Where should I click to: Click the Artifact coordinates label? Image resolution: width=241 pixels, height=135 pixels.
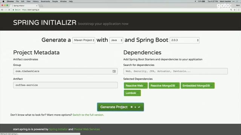(26, 59)
